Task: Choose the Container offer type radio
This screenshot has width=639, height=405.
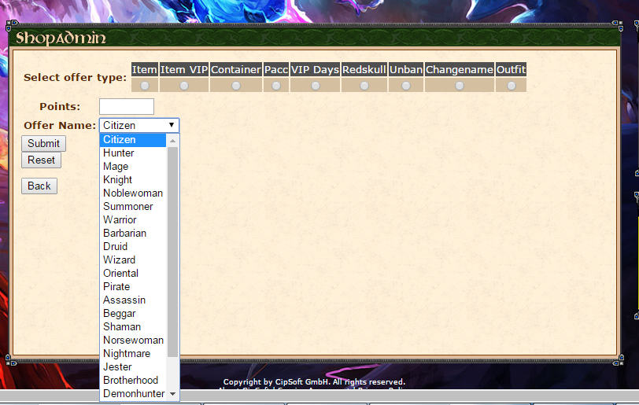Action: [x=236, y=86]
